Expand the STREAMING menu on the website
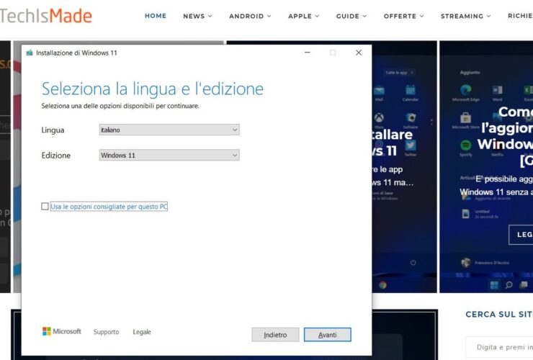Screen dimensions: 533x360 466,16
